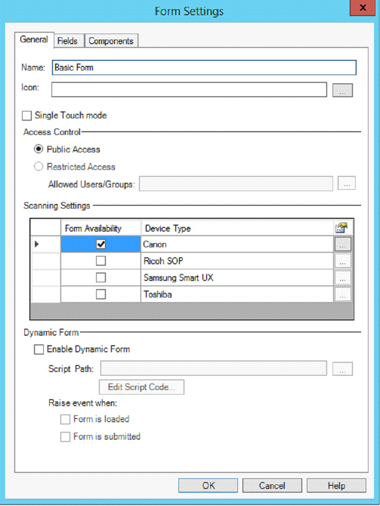Image resolution: width=380 pixels, height=506 pixels.
Task: Open Samsung Smart UX ellipsis button
Action: [342, 278]
